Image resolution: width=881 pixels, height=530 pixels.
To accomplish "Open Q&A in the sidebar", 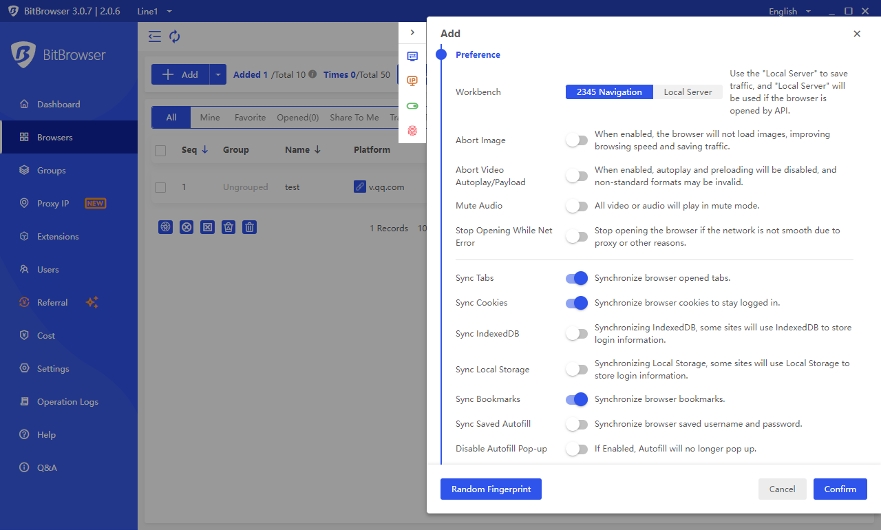I will 69,468.
